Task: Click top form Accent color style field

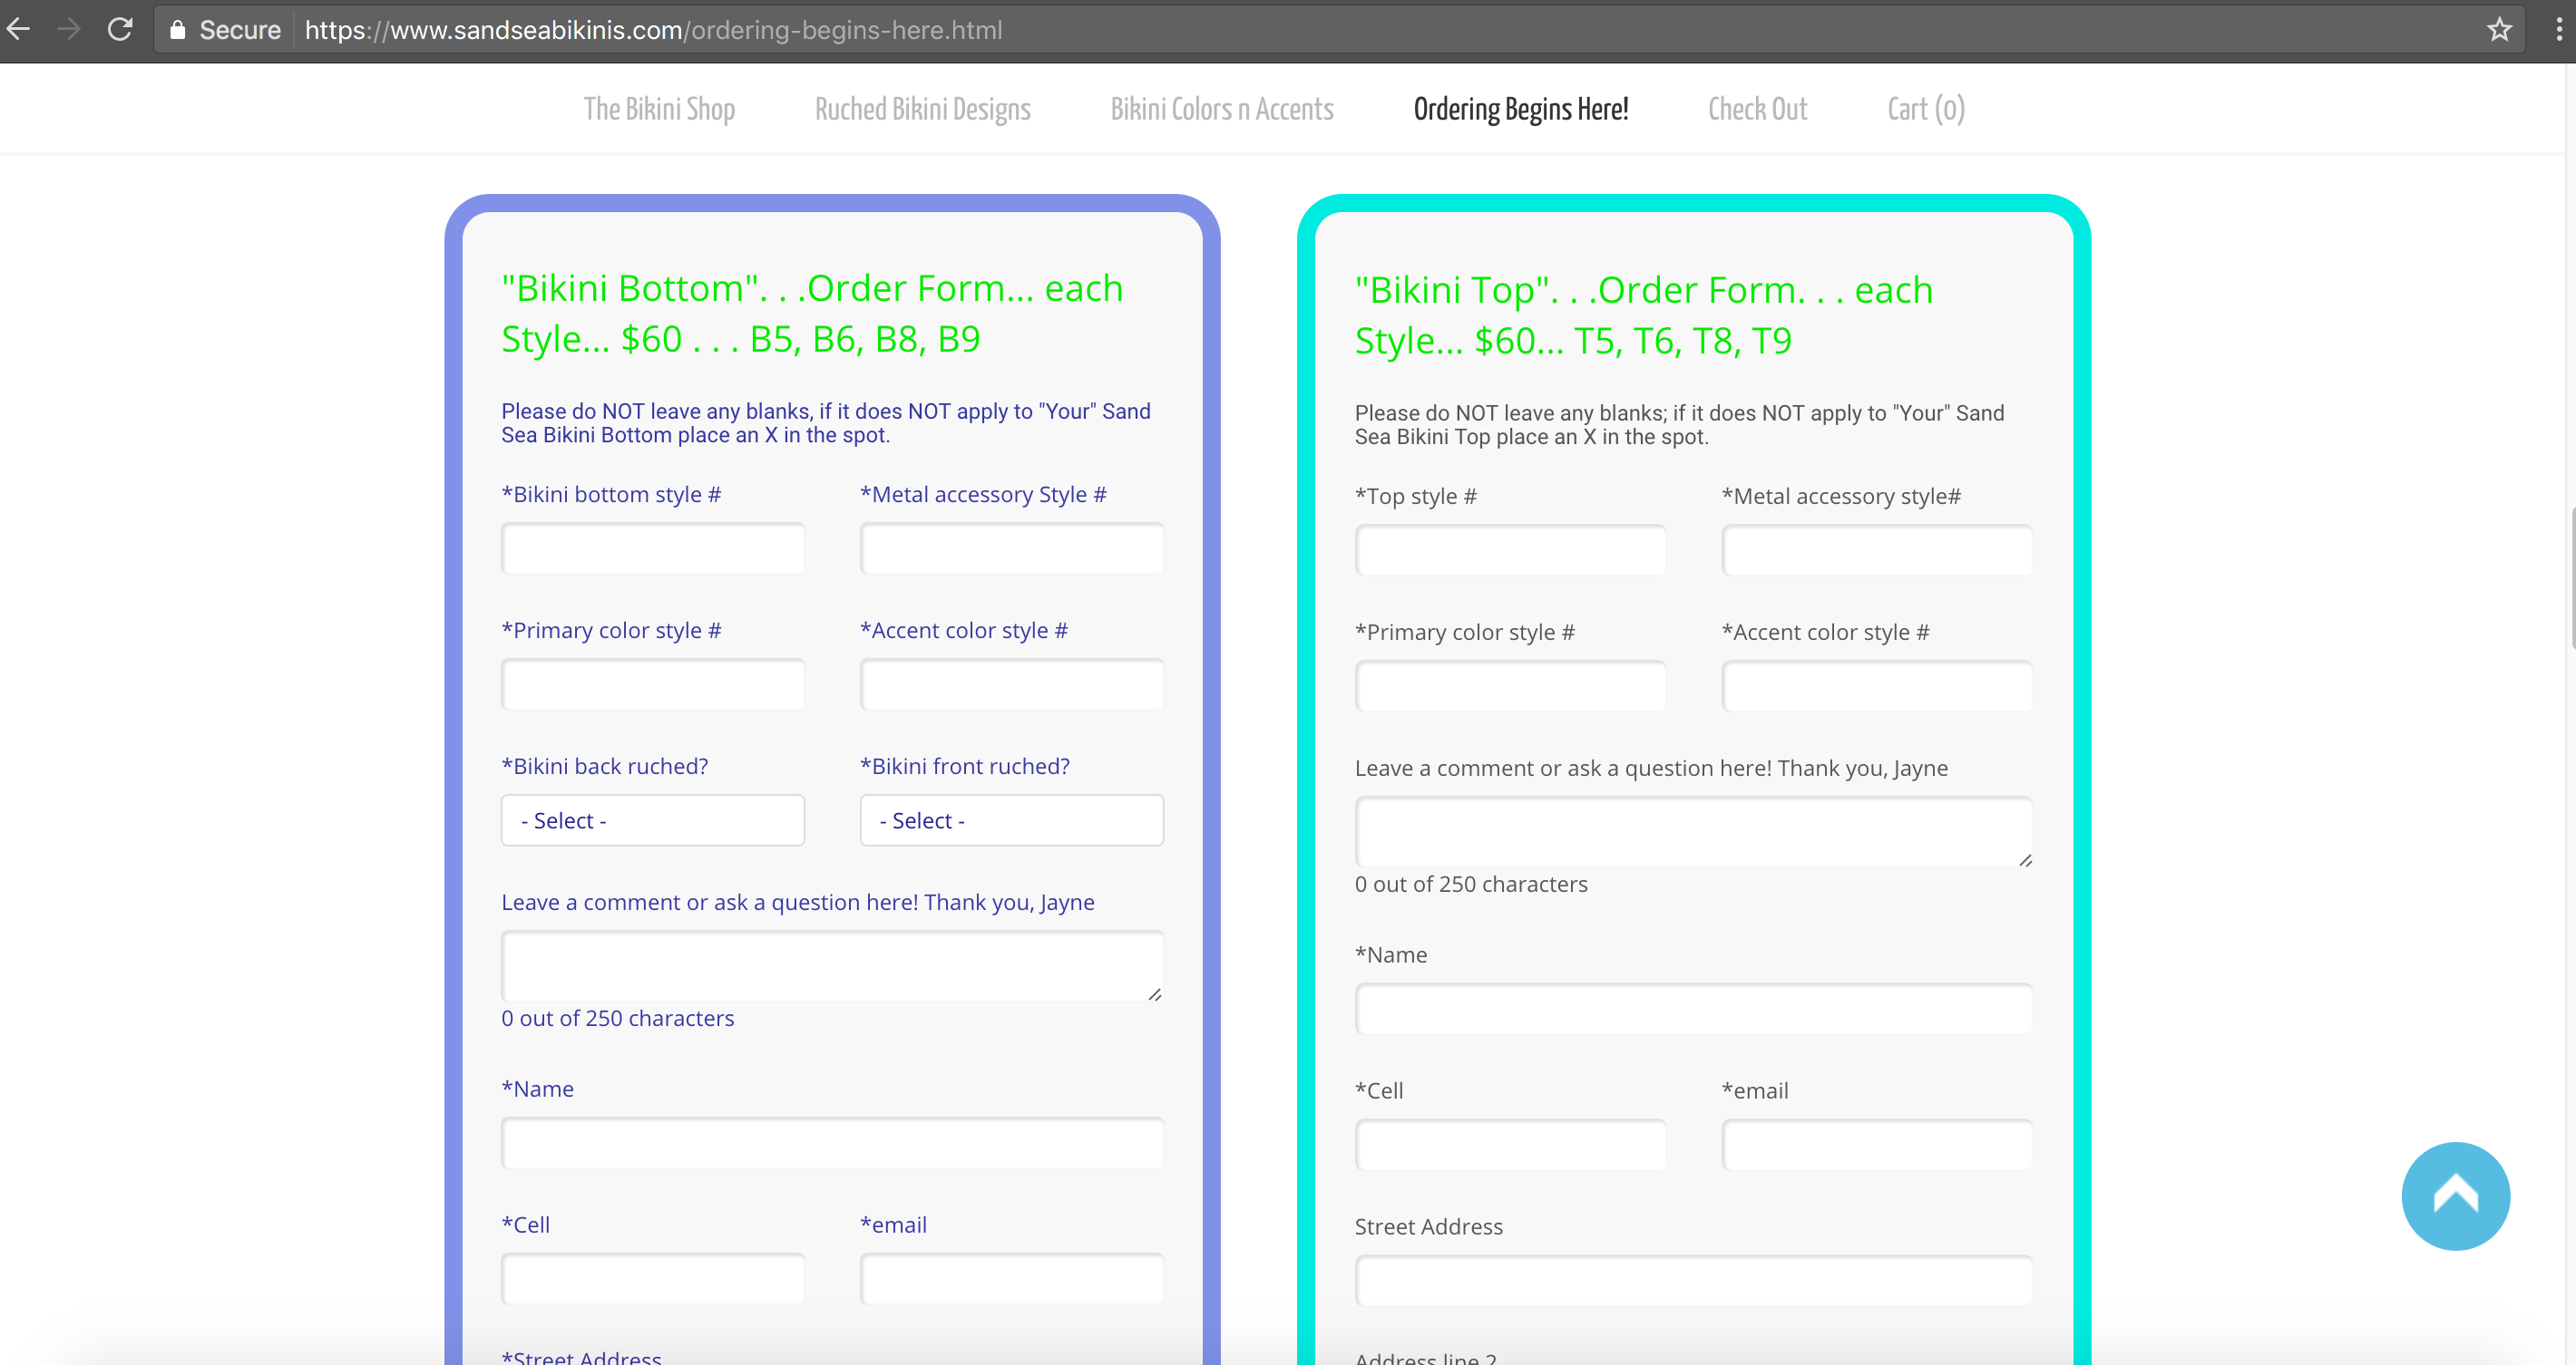Action: [x=1876, y=685]
